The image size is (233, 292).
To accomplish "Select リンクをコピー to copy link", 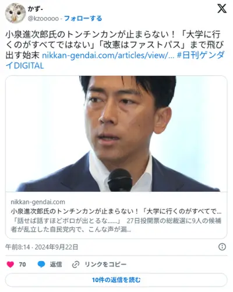I will click(105, 265).
